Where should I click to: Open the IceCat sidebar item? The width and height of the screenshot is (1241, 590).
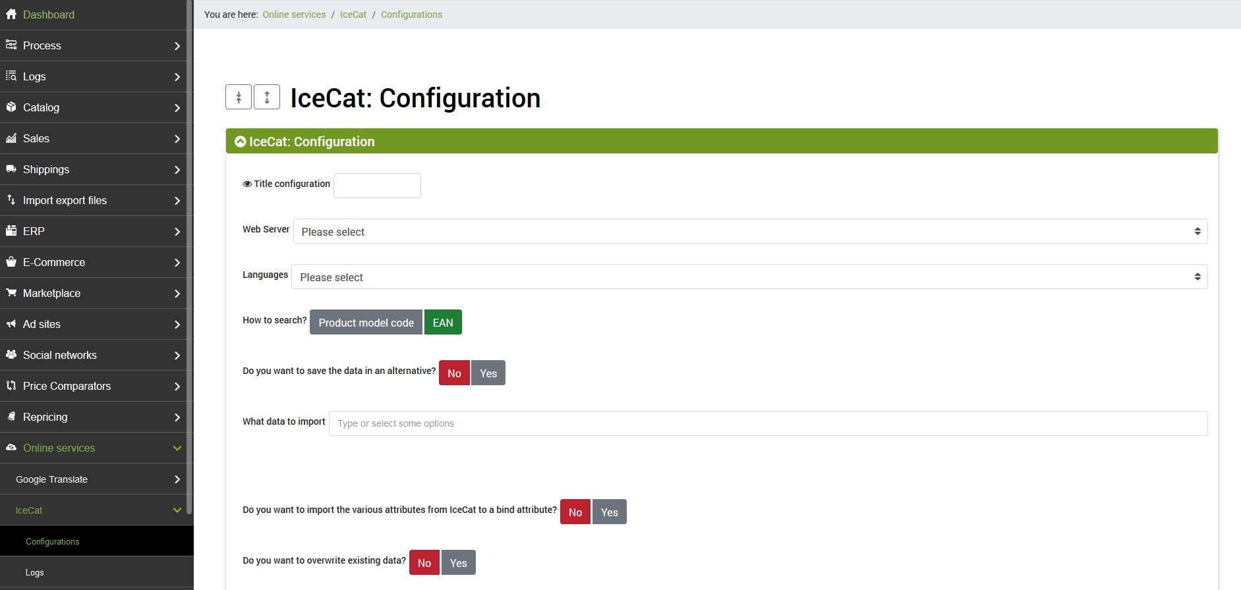click(x=93, y=510)
